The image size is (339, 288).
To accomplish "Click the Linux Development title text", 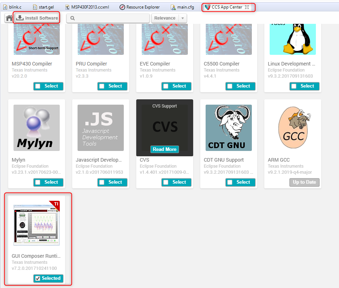I will (291, 64).
